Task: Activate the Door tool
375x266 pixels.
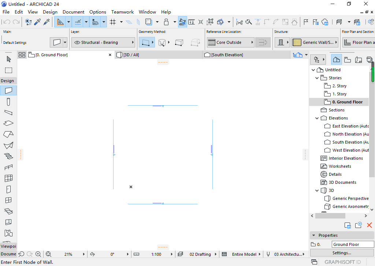Action: 8,189
